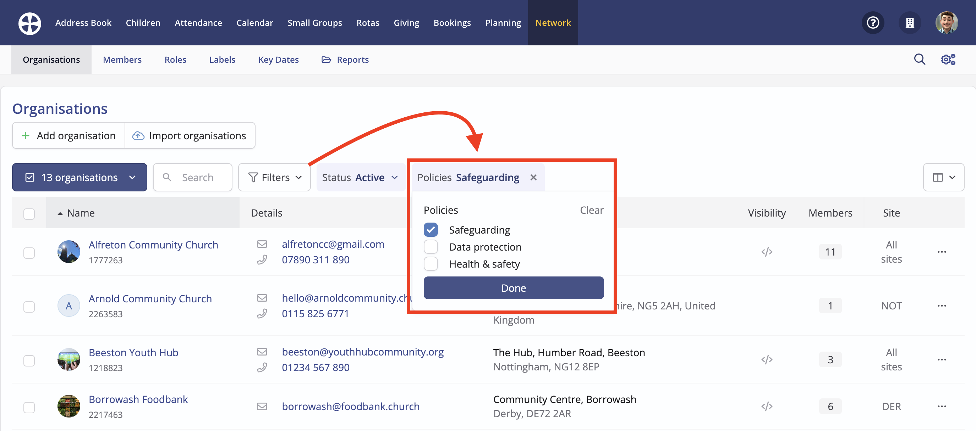The width and height of the screenshot is (976, 431).
Task: Click the Add organisation button
Action: [x=68, y=135]
